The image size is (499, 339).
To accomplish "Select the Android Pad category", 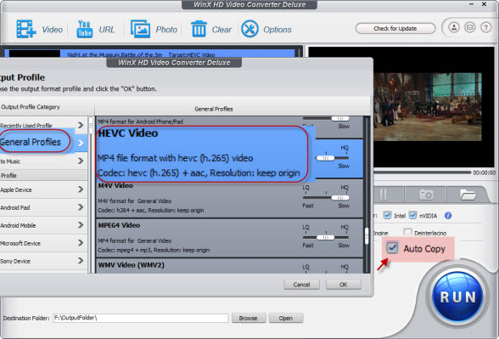I will click(43, 207).
